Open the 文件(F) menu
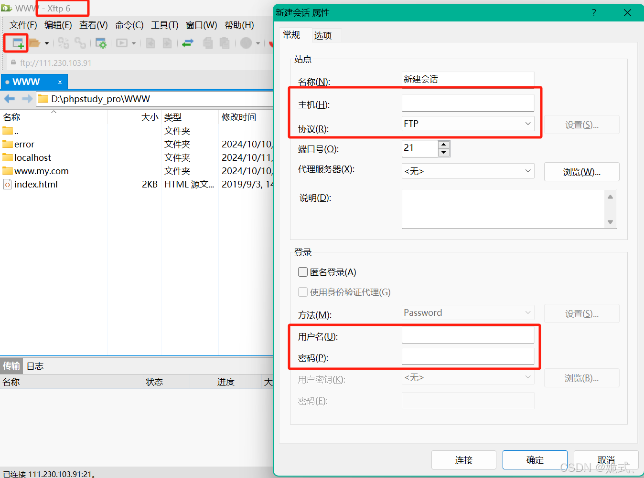Screen dimensions: 644x478 coord(23,25)
